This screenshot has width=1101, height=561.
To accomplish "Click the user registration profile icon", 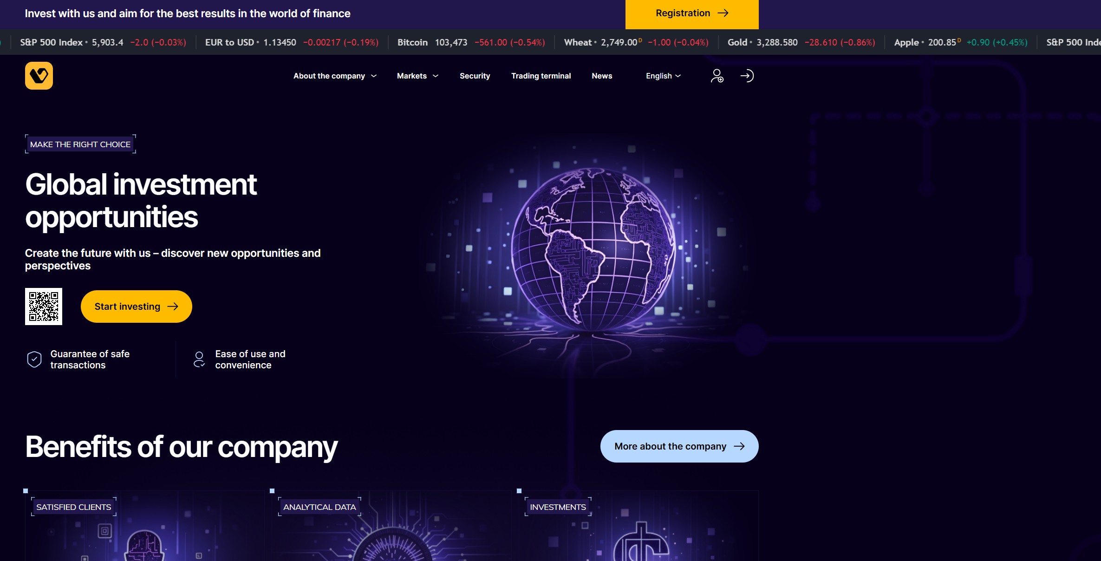I will click(717, 76).
